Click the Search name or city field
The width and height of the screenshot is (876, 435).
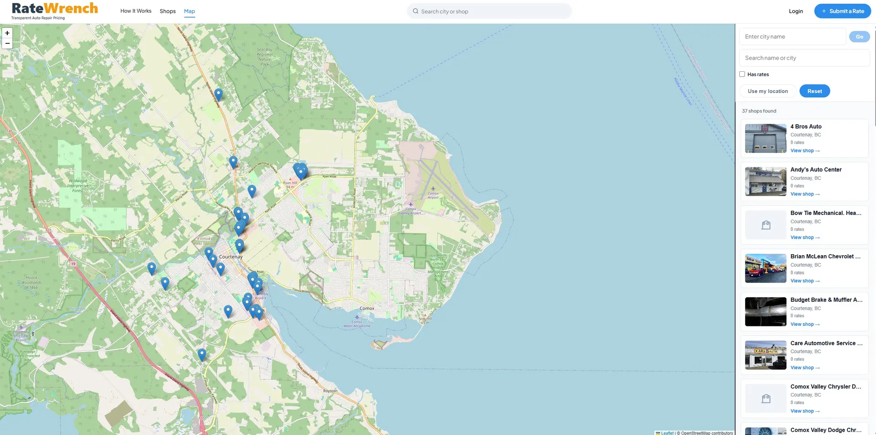point(804,58)
